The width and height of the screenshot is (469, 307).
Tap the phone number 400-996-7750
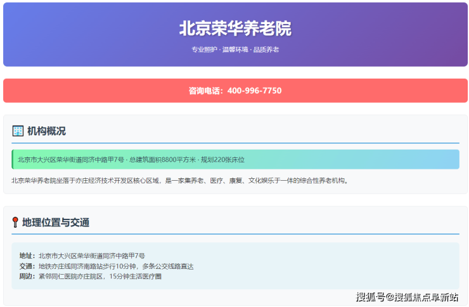tap(254, 91)
